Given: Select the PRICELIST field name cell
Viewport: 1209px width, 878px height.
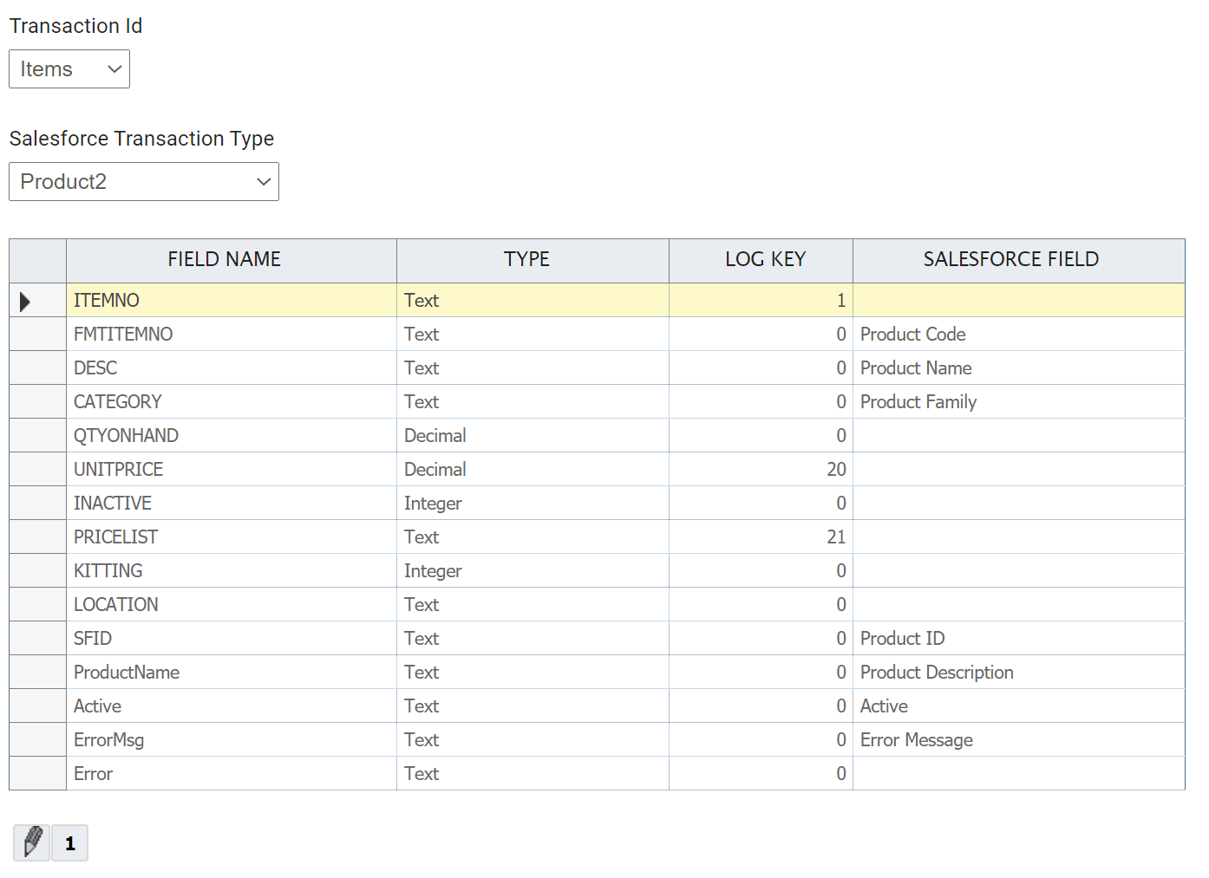Looking at the screenshot, I should pos(231,537).
